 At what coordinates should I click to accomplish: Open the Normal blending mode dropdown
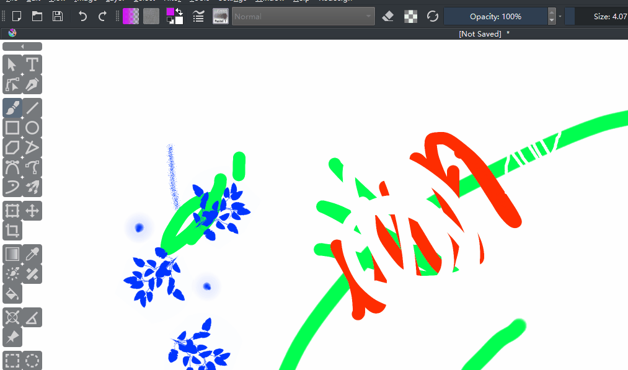click(303, 16)
